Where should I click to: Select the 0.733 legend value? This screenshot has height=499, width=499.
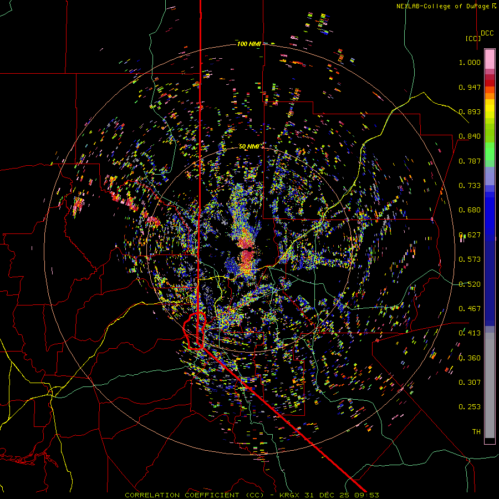tap(470, 186)
